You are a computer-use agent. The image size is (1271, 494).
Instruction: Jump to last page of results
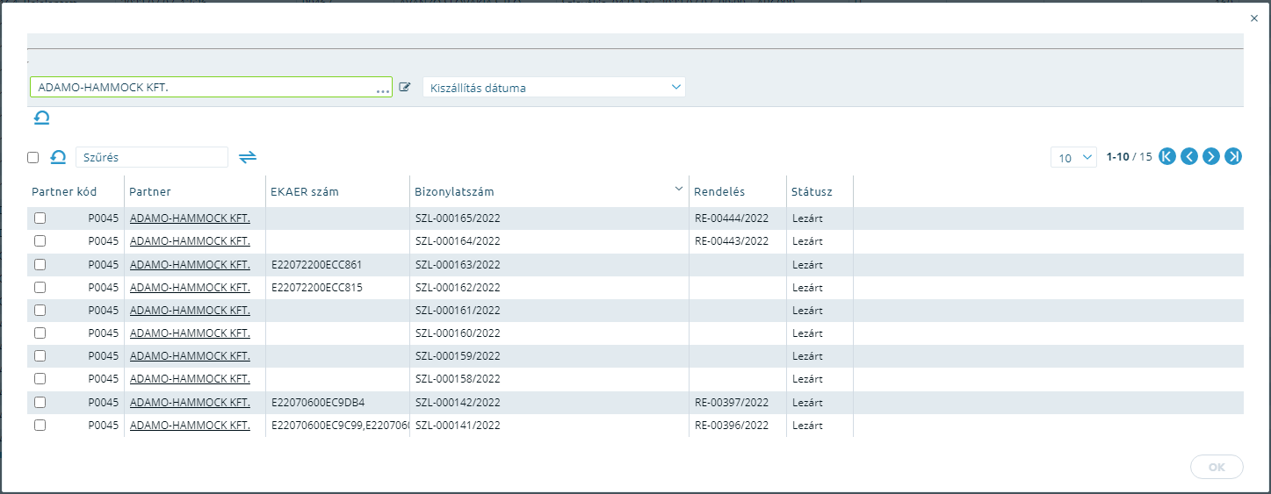point(1233,157)
